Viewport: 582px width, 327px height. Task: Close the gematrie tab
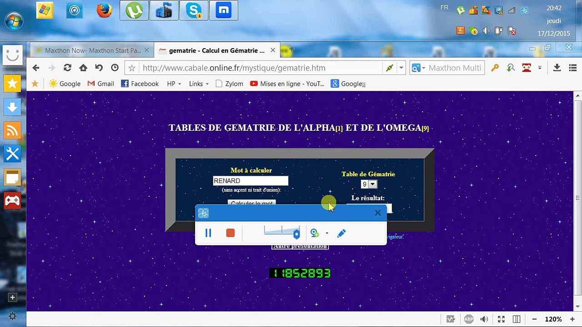click(x=273, y=50)
